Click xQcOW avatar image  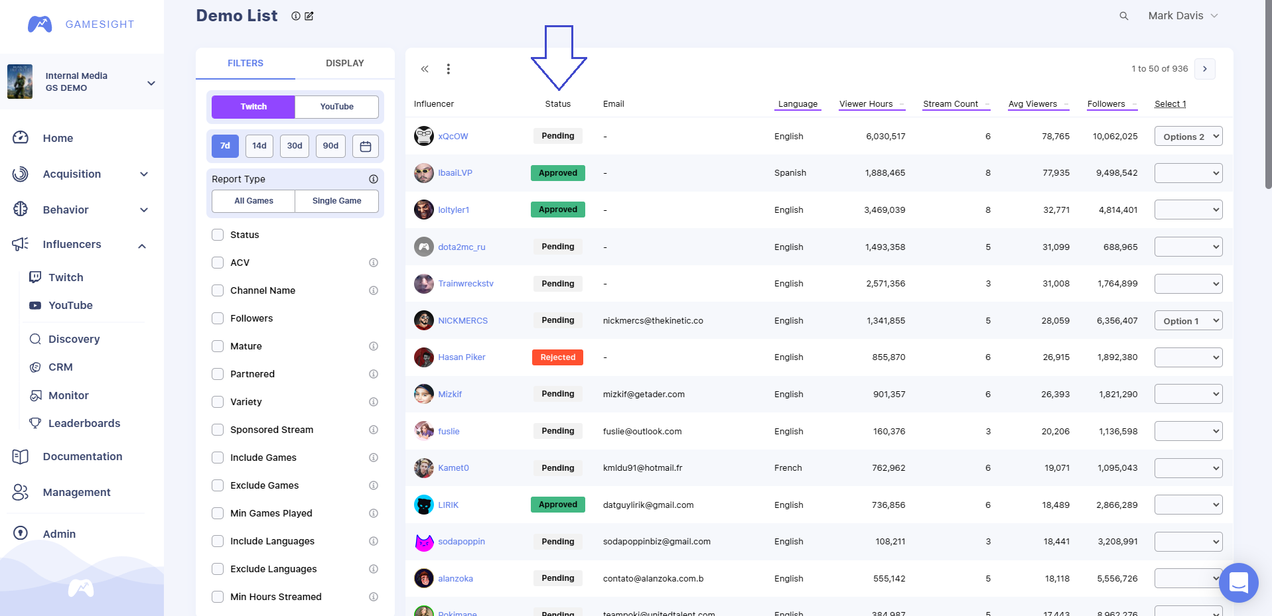click(424, 136)
